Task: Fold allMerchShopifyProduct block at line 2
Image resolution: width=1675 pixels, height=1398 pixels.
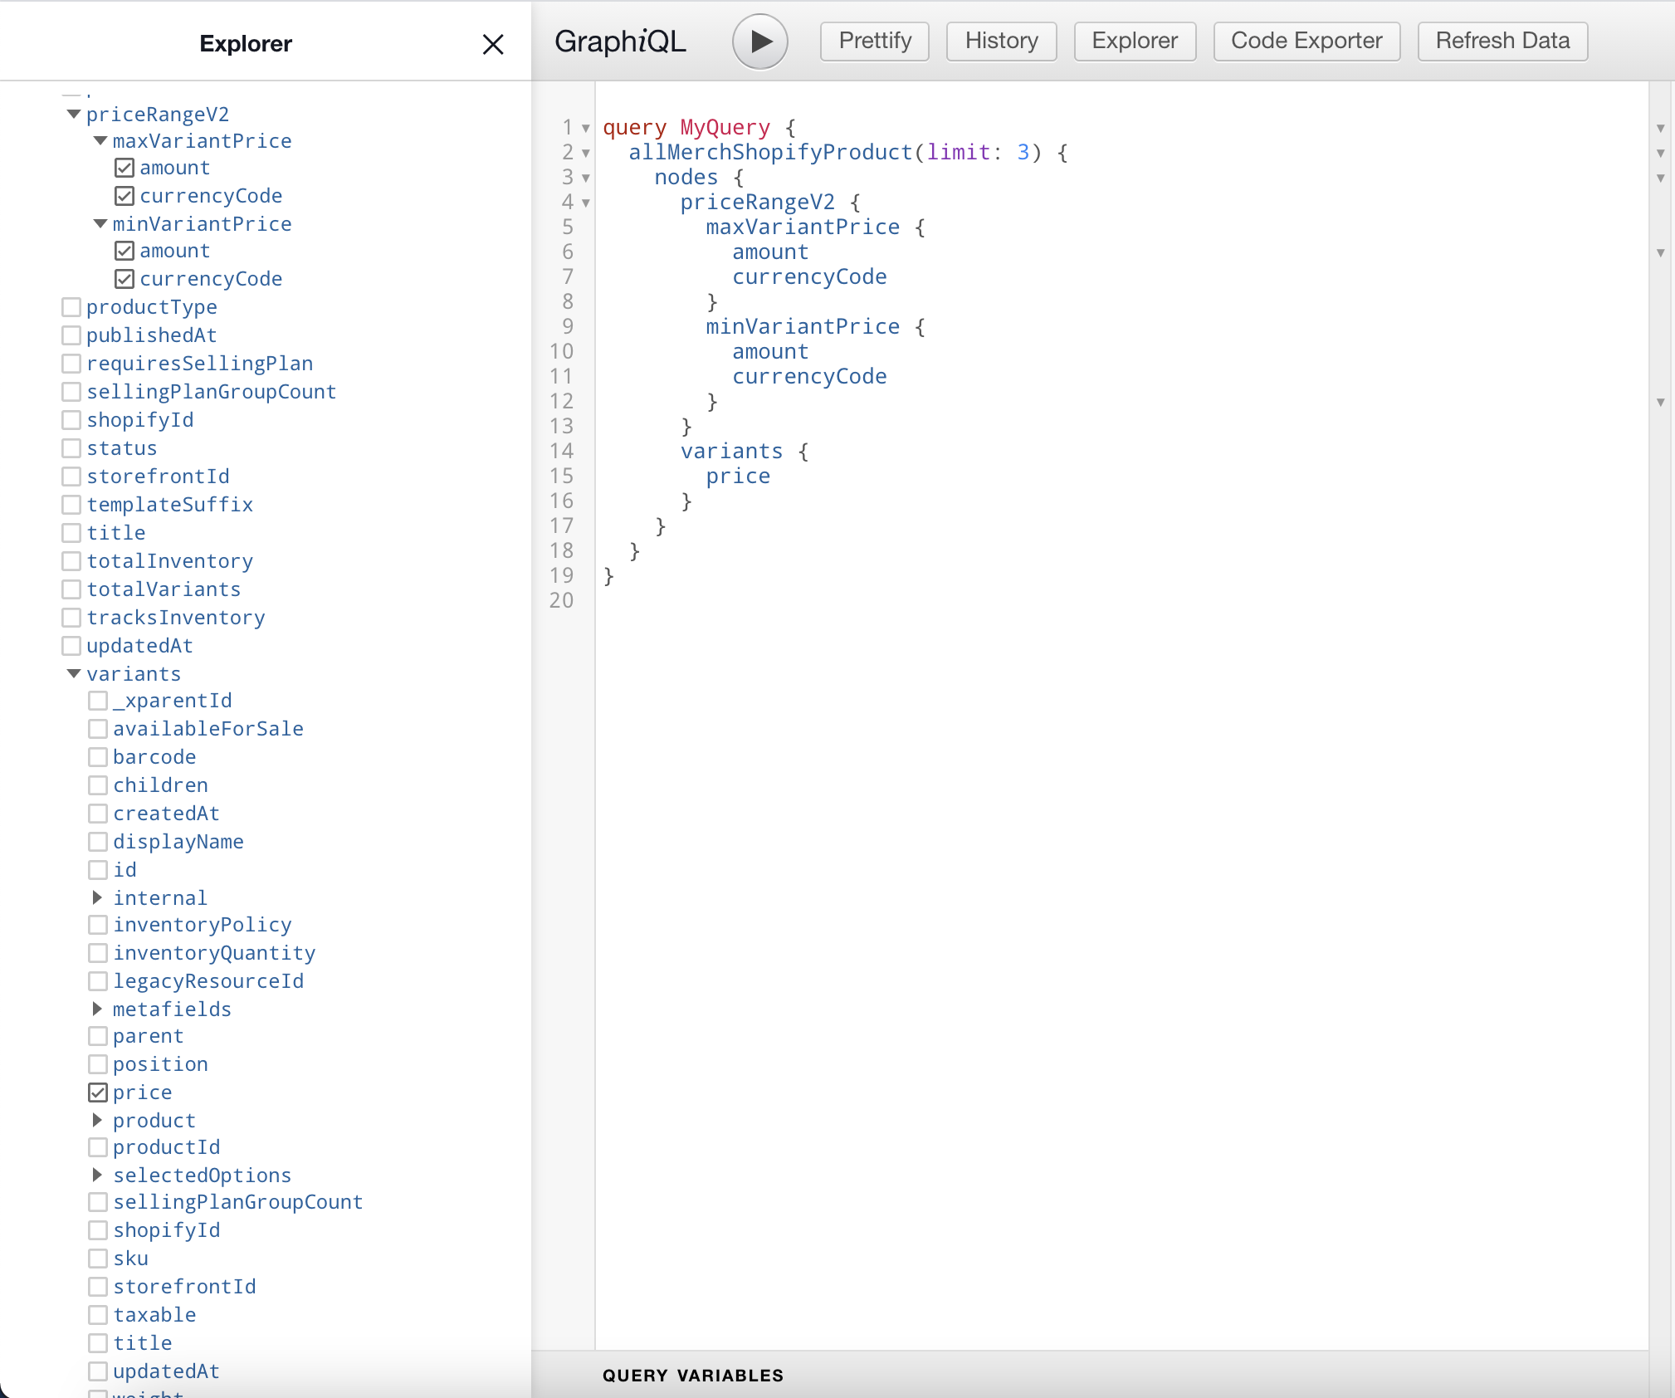Action: coord(586,153)
